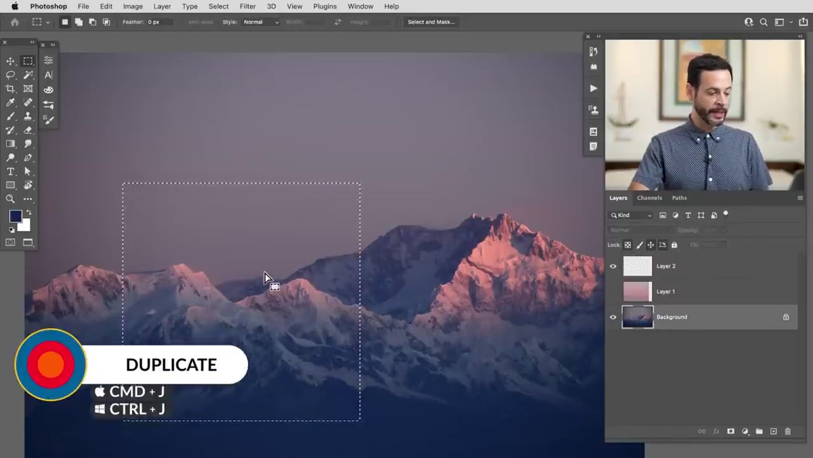
Task: Toggle Lock position
Action: (650, 245)
